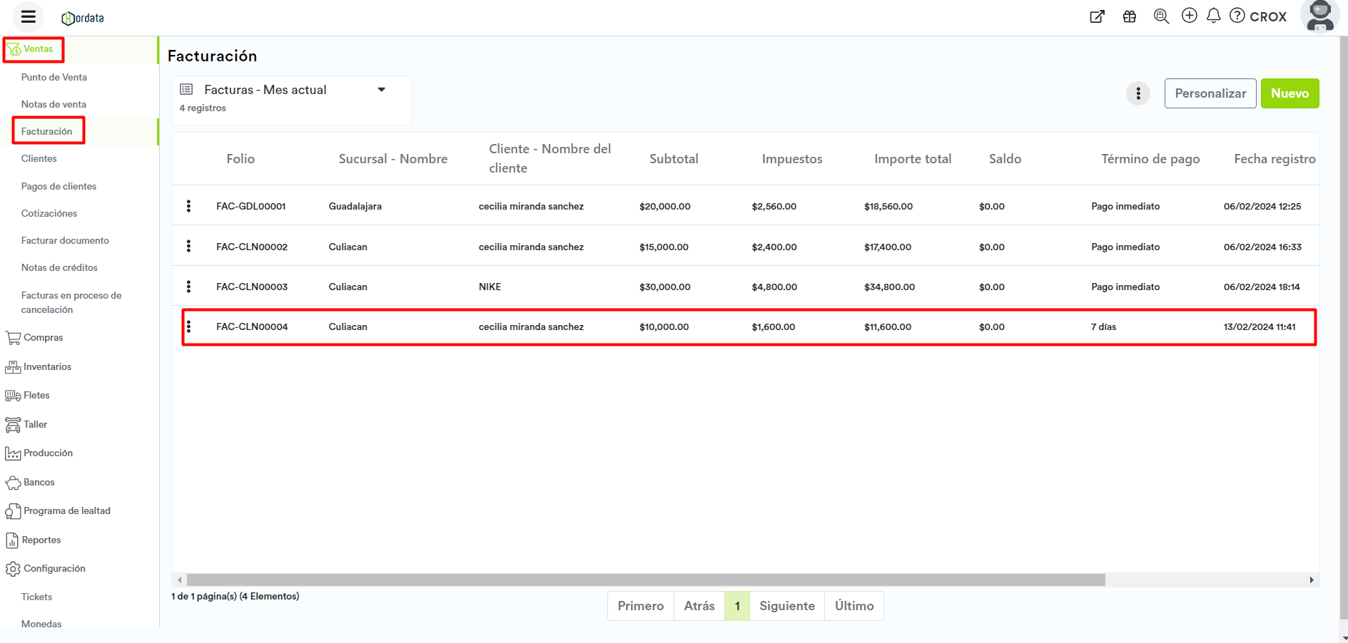This screenshot has width=1348, height=643.
Task: Click the notification bell icon
Action: pyautogui.click(x=1213, y=16)
